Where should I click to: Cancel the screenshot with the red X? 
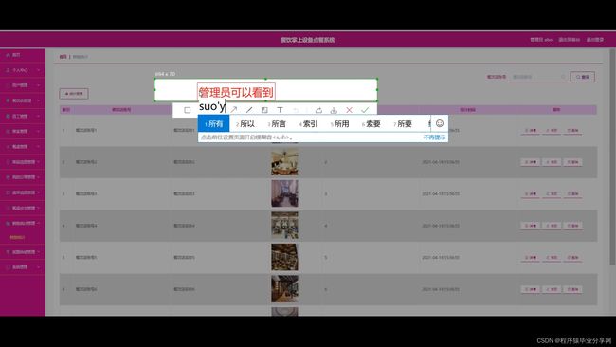coord(349,110)
